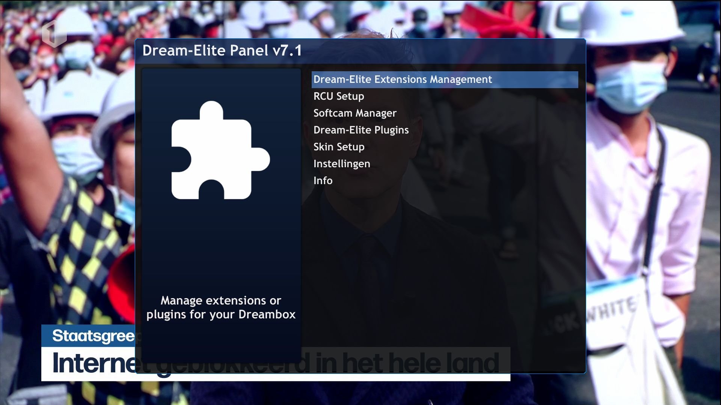The image size is (721, 405).
Task: Click the Dream-Elite Panel v7.1 title
Action: coord(222,51)
